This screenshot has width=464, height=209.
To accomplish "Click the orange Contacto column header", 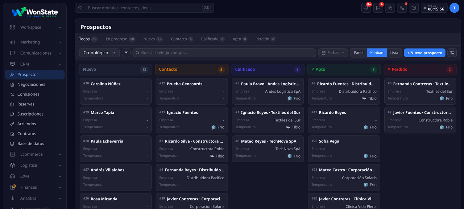I will coord(192,70).
